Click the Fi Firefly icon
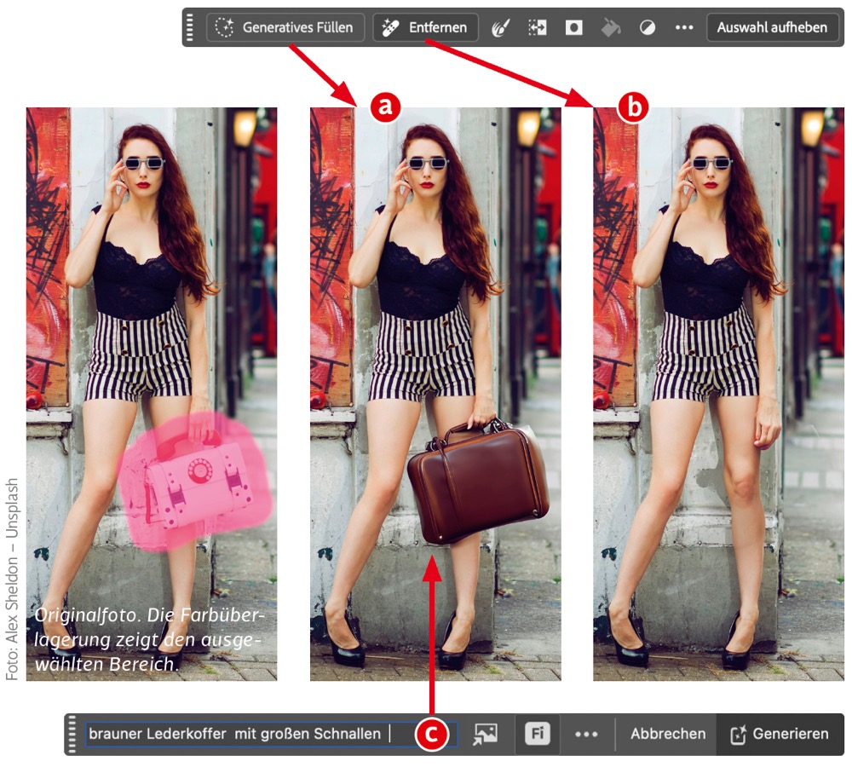 tap(538, 734)
